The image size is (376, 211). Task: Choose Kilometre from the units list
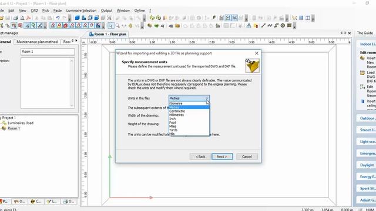[189, 103]
